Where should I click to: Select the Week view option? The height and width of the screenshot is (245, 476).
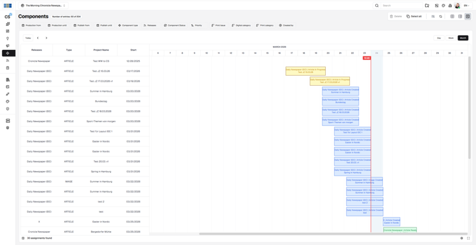point(450,38)
